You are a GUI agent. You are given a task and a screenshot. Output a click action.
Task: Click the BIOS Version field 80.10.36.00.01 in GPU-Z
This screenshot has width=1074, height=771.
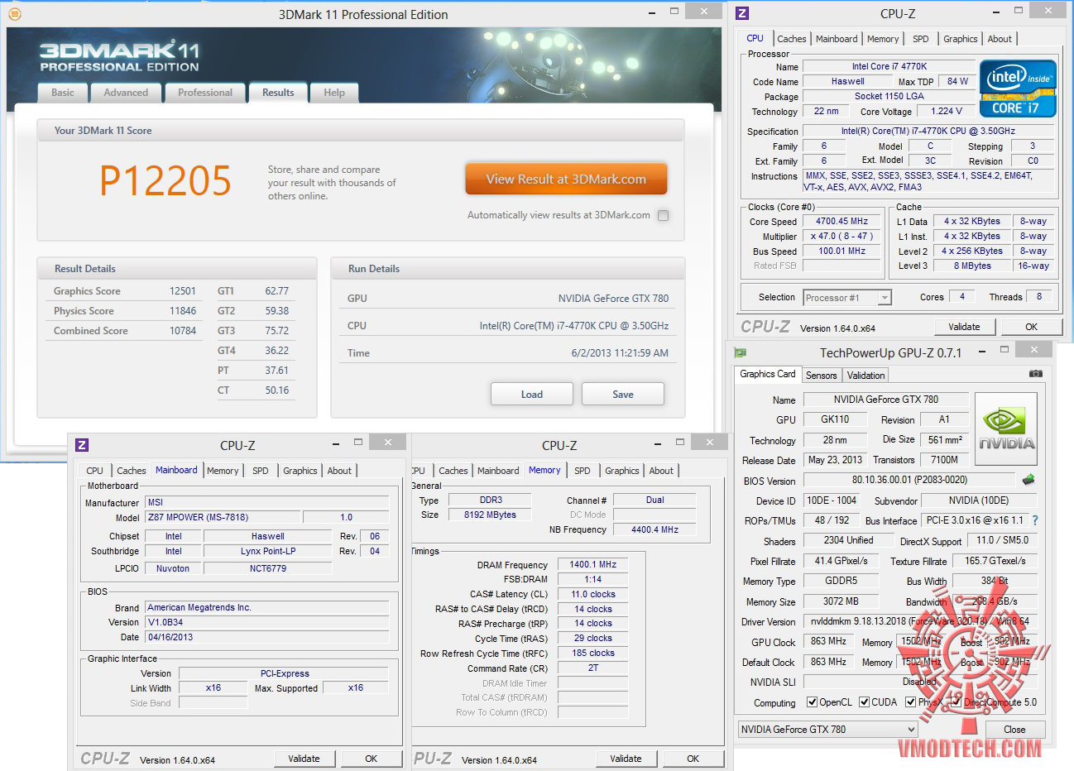pyautogui.click(x=909, y=480)
